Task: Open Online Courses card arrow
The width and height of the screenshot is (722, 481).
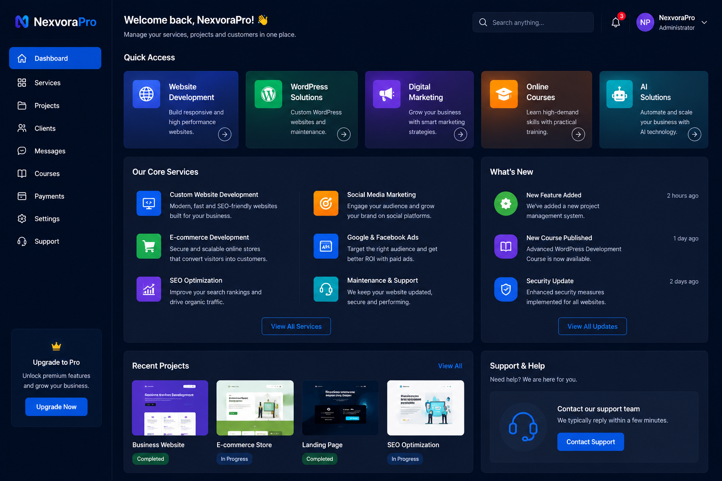Action: 578,134
